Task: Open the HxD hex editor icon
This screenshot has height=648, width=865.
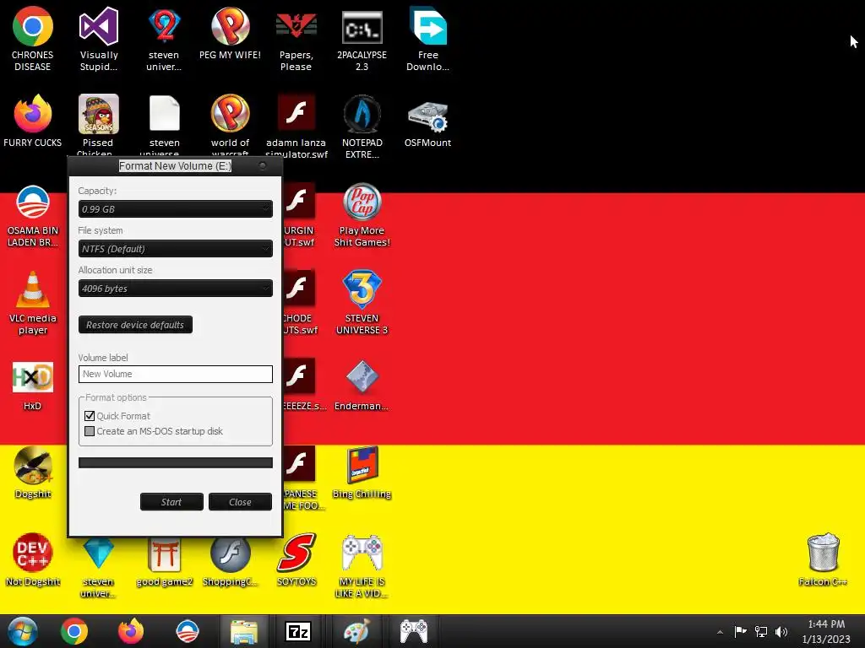Action: (x=33, y=385)
